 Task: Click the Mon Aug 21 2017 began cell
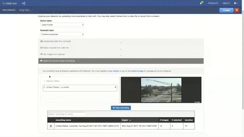pyautogui.click(x=139, y=126)
